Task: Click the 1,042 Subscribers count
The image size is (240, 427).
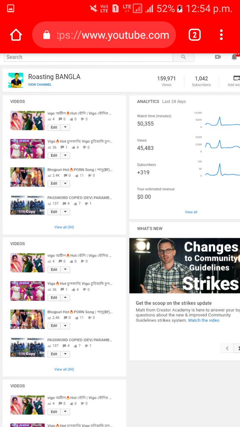Action: tap(201, 79)
